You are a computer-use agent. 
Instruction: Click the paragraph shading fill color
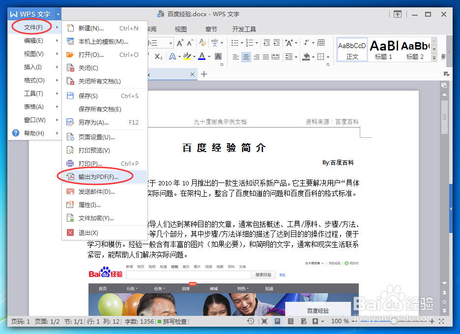(306, 56)
